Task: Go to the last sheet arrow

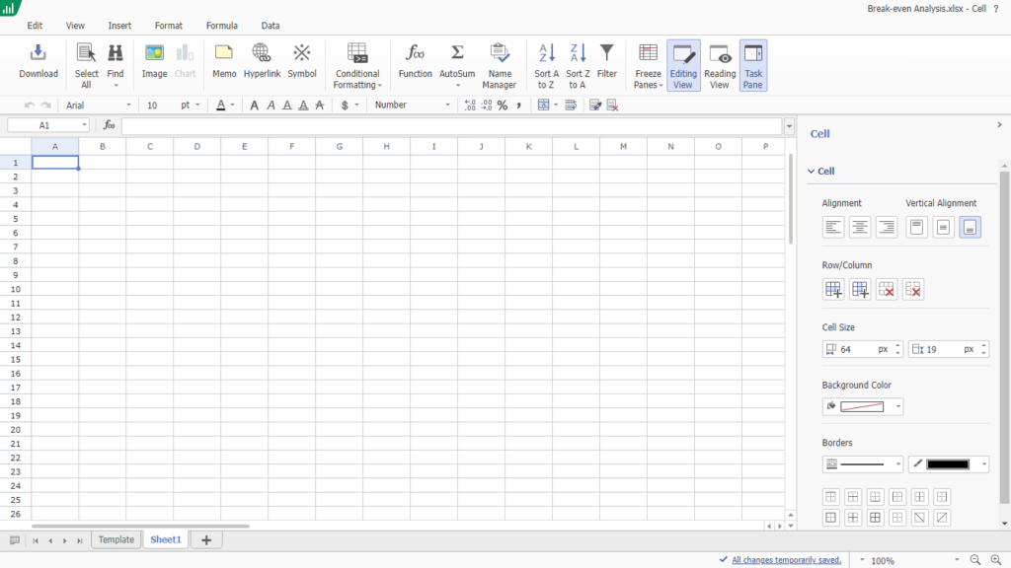Action: pyautogui.click(x=80, y=541)
